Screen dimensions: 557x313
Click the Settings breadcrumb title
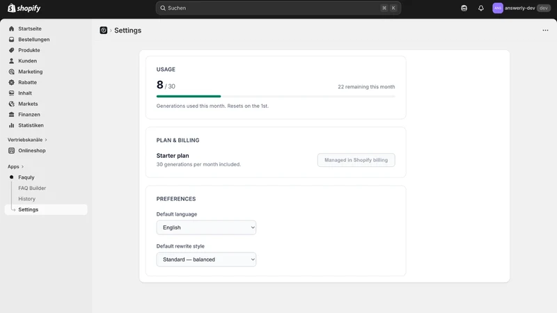128,30
